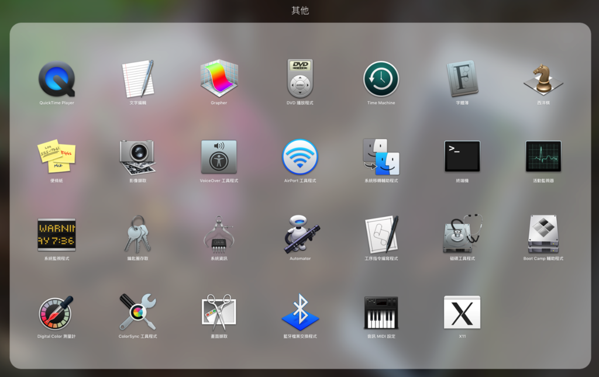The height and width of the screenshot is (377, 599).
Task: Open AirPort 工具程式
Action: tap(300, 157)
